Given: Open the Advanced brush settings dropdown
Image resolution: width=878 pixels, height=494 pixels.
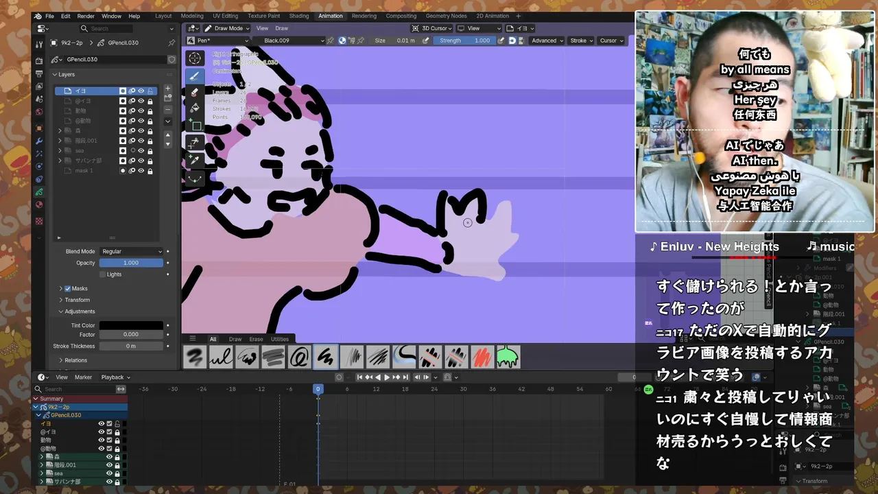Looking at the screenshot, I should click(547, 40).
